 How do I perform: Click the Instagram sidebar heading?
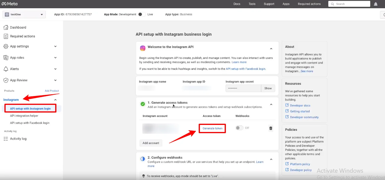pos(11,100)
